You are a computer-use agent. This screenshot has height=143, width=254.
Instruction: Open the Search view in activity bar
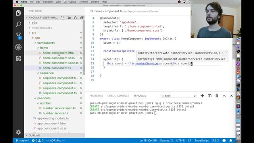(18, 24)
